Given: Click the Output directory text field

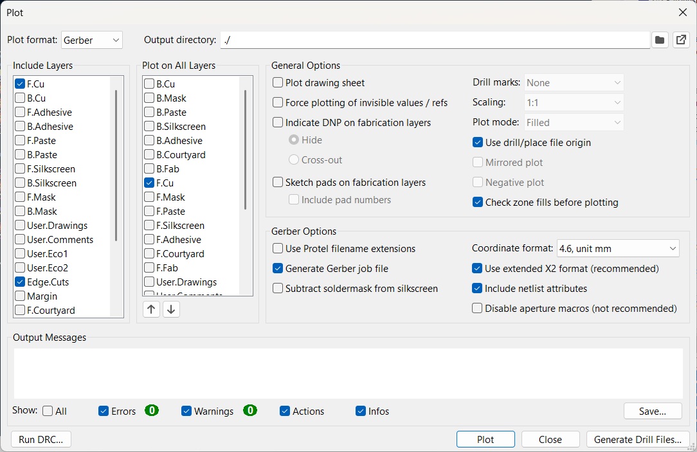Looking at the screenshot, I should pyautogui.click(x=435, y=40).
